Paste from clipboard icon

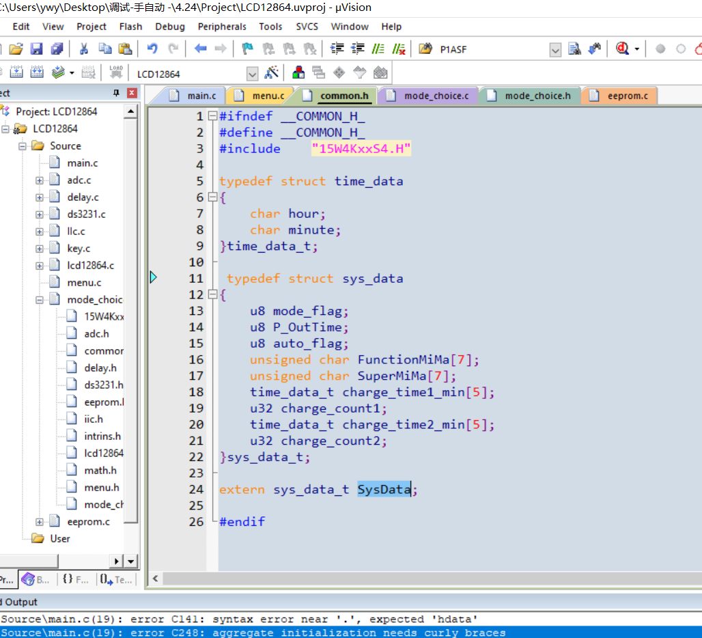click(126, 48)
